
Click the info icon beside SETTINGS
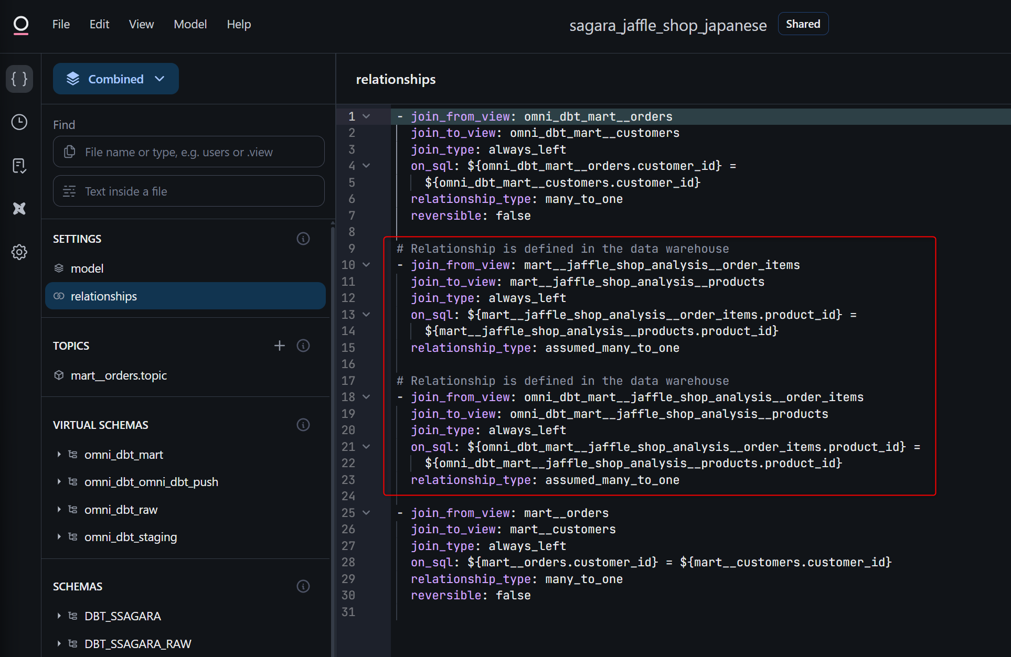[303, 239]
